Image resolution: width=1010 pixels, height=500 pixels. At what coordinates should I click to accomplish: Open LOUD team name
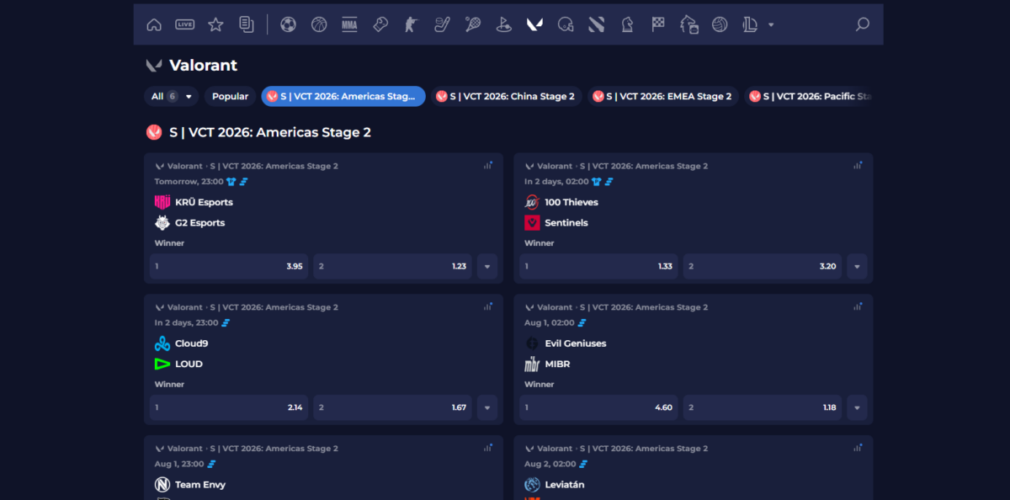(x=189, y=364)
